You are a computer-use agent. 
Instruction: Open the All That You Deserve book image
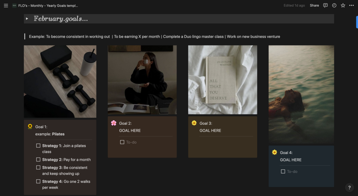click(223, 80)
